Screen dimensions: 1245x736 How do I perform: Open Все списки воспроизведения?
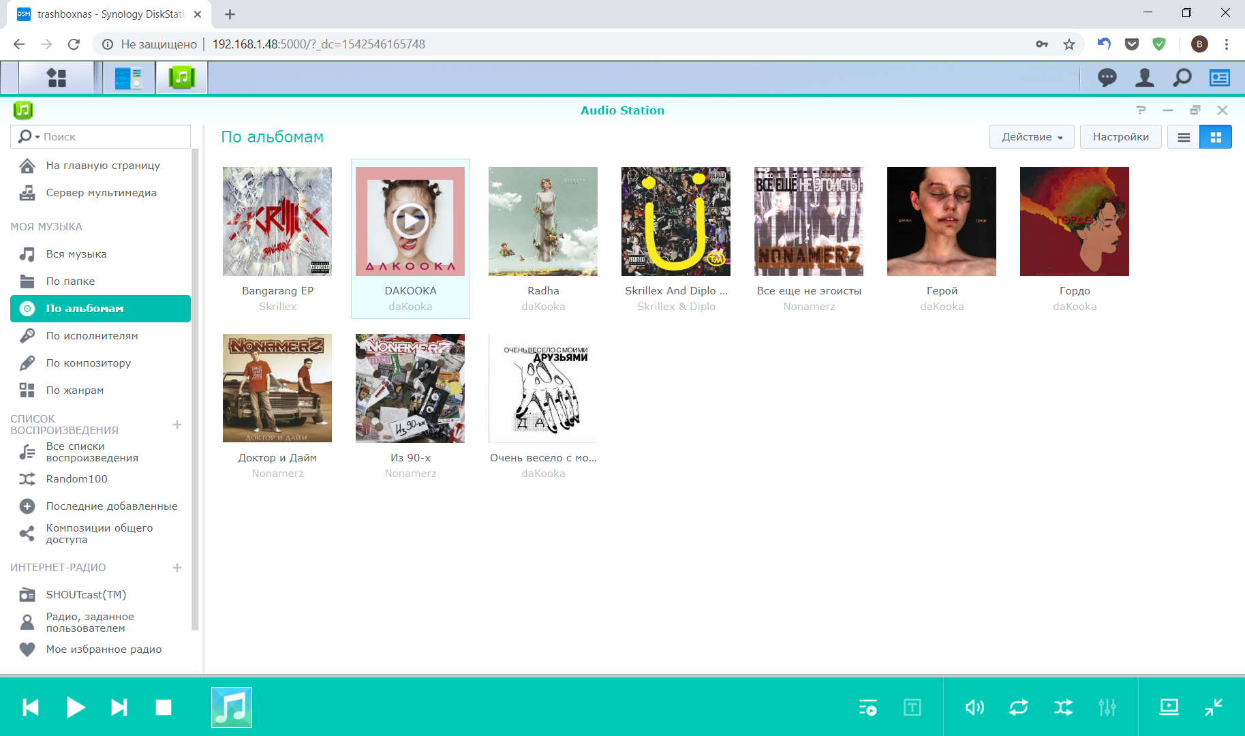click(x=101, y=452)
